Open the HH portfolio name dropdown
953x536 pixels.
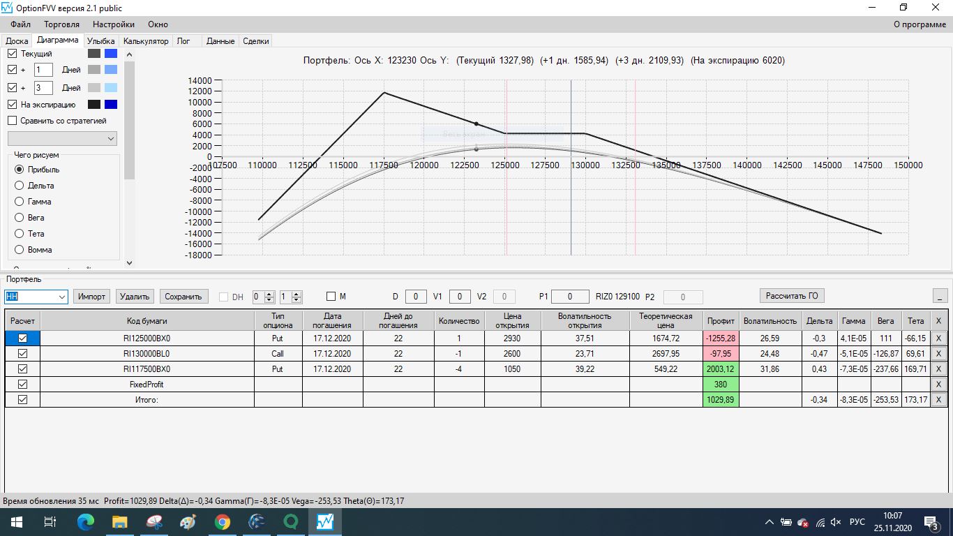tap(62, 297)
